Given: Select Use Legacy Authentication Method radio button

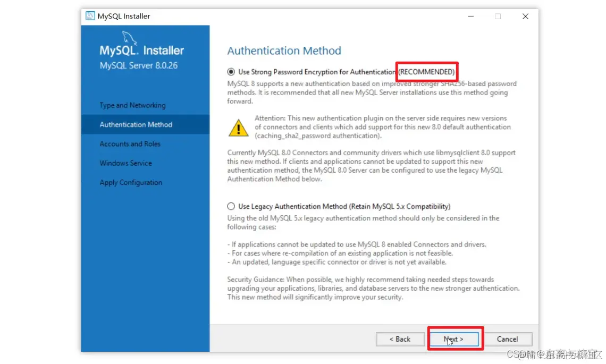Looking at the screenshot, I should (x=231, y=206).
